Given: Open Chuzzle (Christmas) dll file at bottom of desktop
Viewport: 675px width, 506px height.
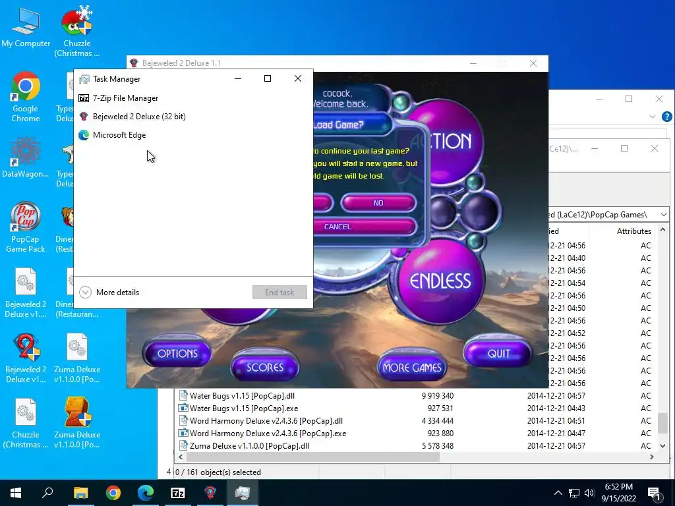Looking at the screenshot, I should tap(26, 424).
